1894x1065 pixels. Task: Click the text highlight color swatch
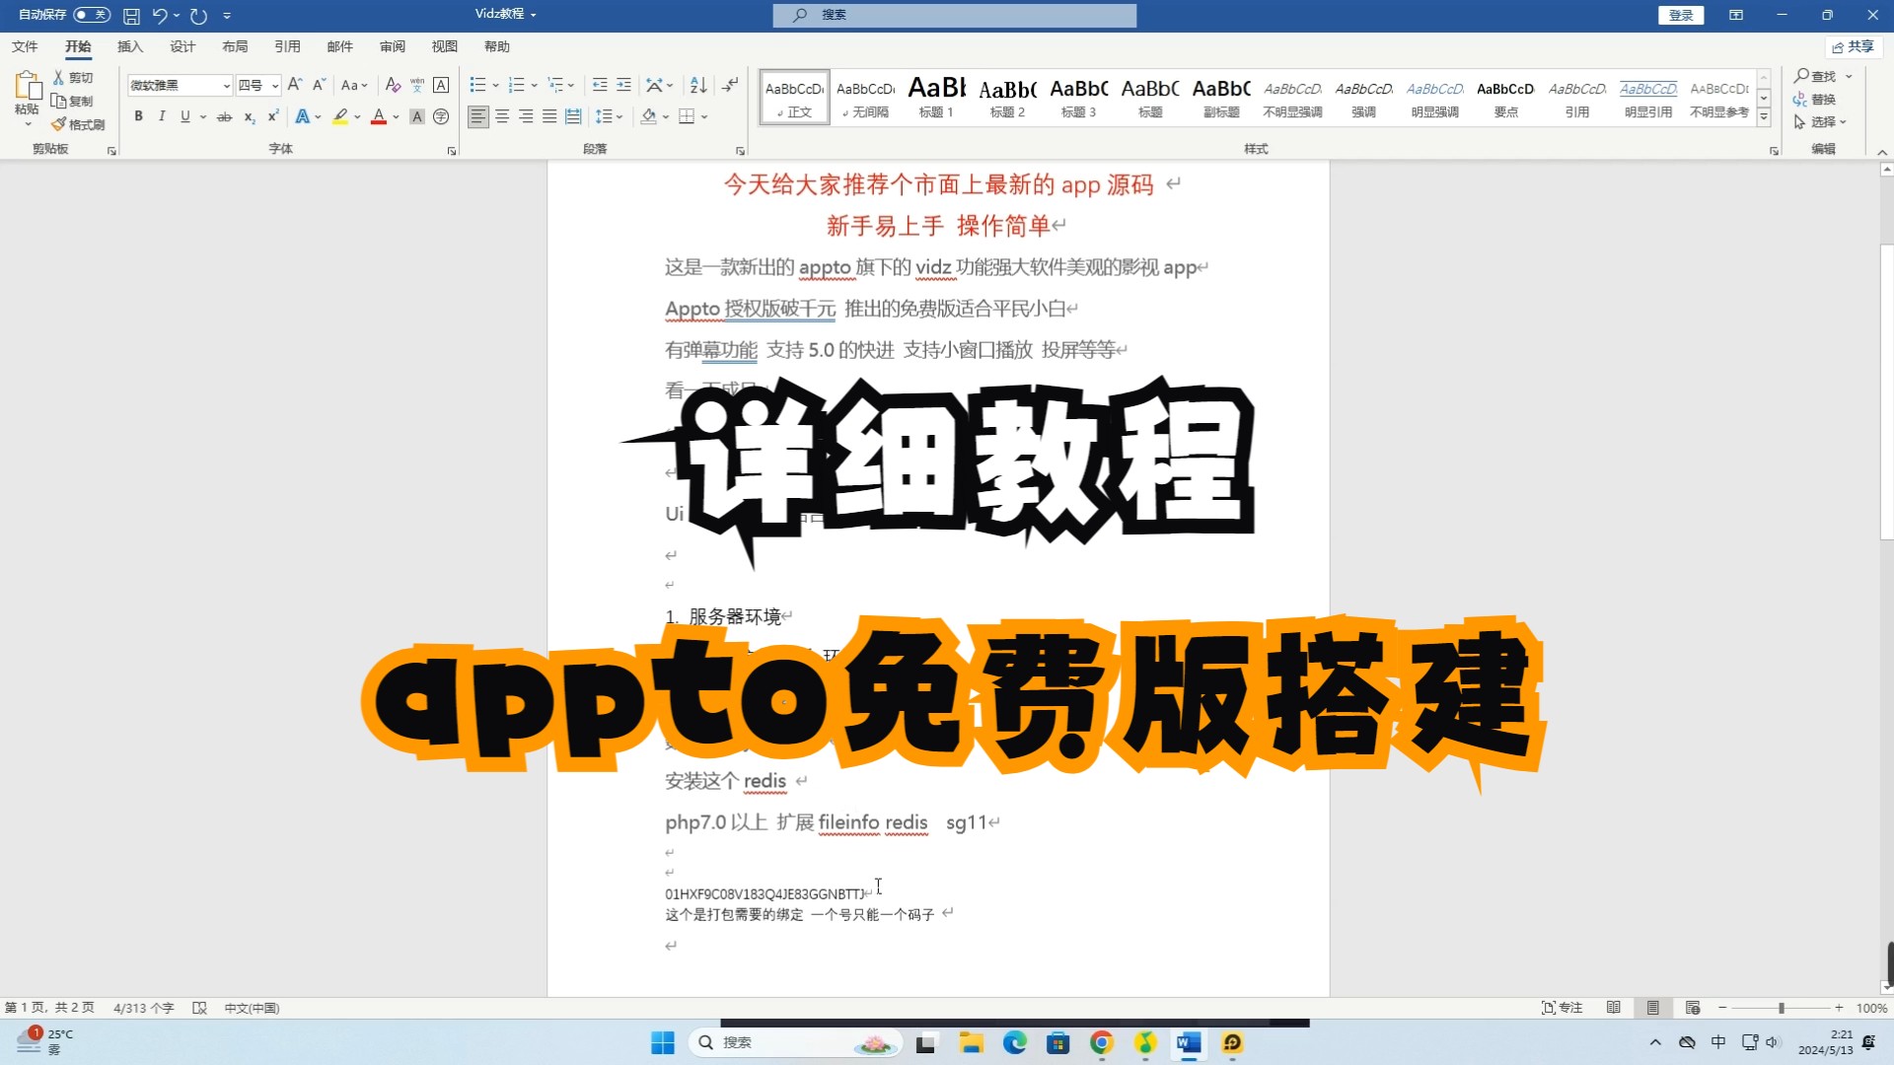[340, 116]
